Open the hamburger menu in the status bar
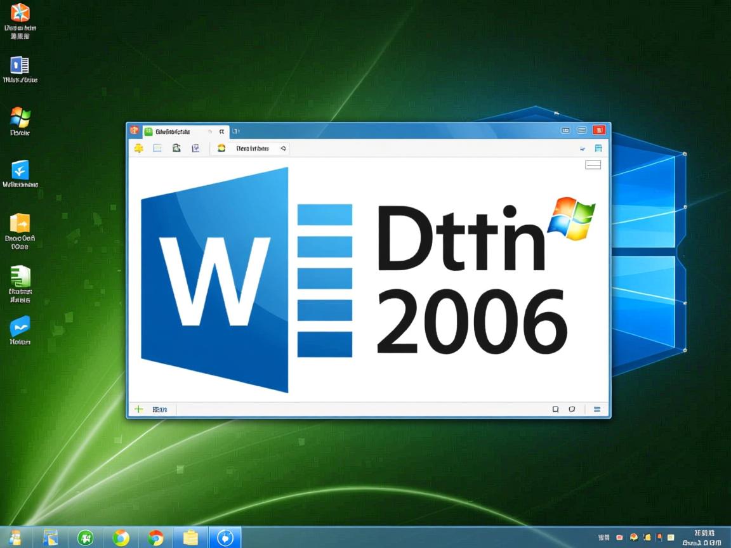The width and height of the screenshot is (731, 548). coord(596,410)
